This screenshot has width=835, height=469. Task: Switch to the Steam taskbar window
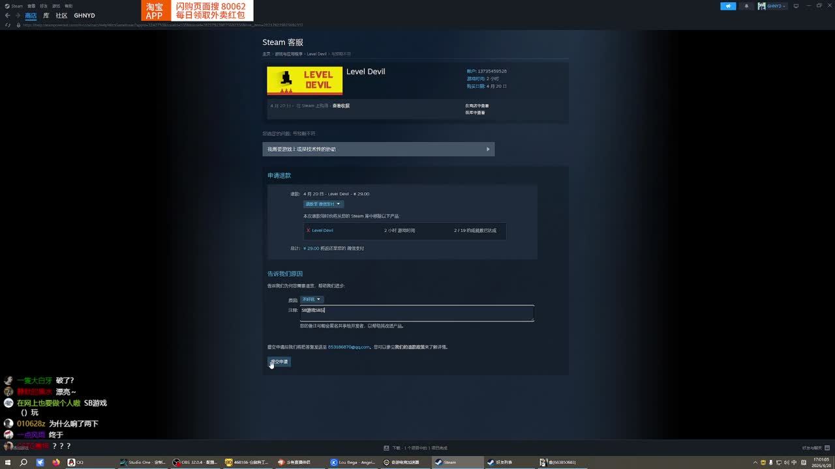click(459, 462)
